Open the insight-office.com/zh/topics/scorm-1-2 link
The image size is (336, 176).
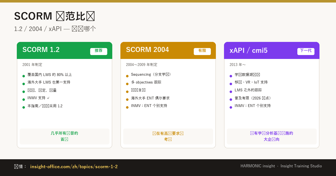click(x=74, y=167)
